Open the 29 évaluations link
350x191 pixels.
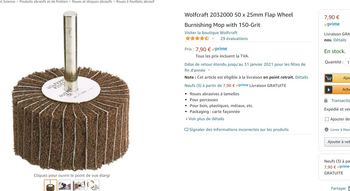234,39
